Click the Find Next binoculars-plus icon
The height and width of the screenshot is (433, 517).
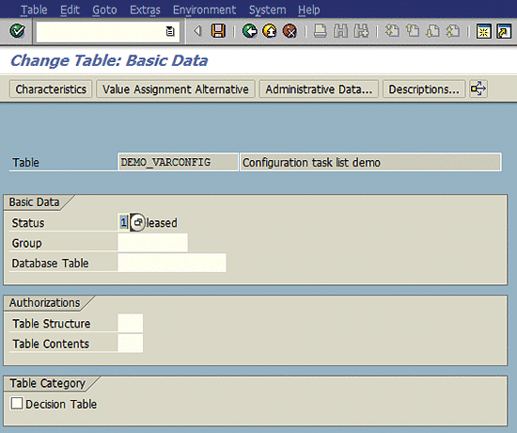(361, 31)
